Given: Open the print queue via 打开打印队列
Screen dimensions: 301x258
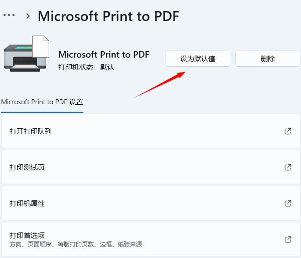Looking at the screenshot, I should 31,131.
